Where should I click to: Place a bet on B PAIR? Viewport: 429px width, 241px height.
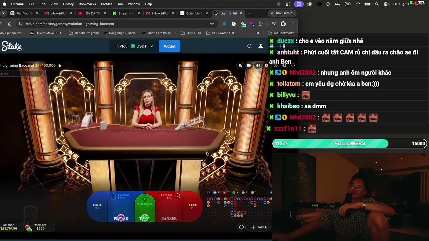click(x=193, y=207)
